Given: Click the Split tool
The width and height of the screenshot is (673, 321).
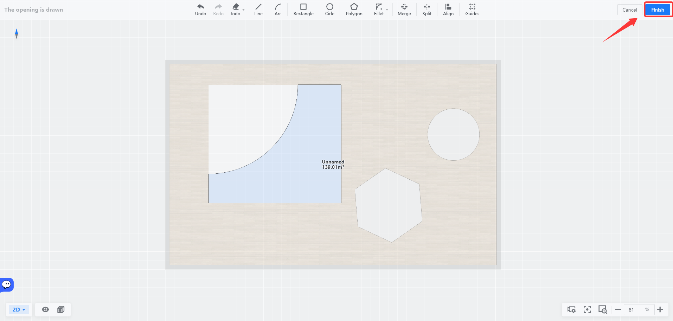Looking at the screenshot, I should click(x=427, y=9).
